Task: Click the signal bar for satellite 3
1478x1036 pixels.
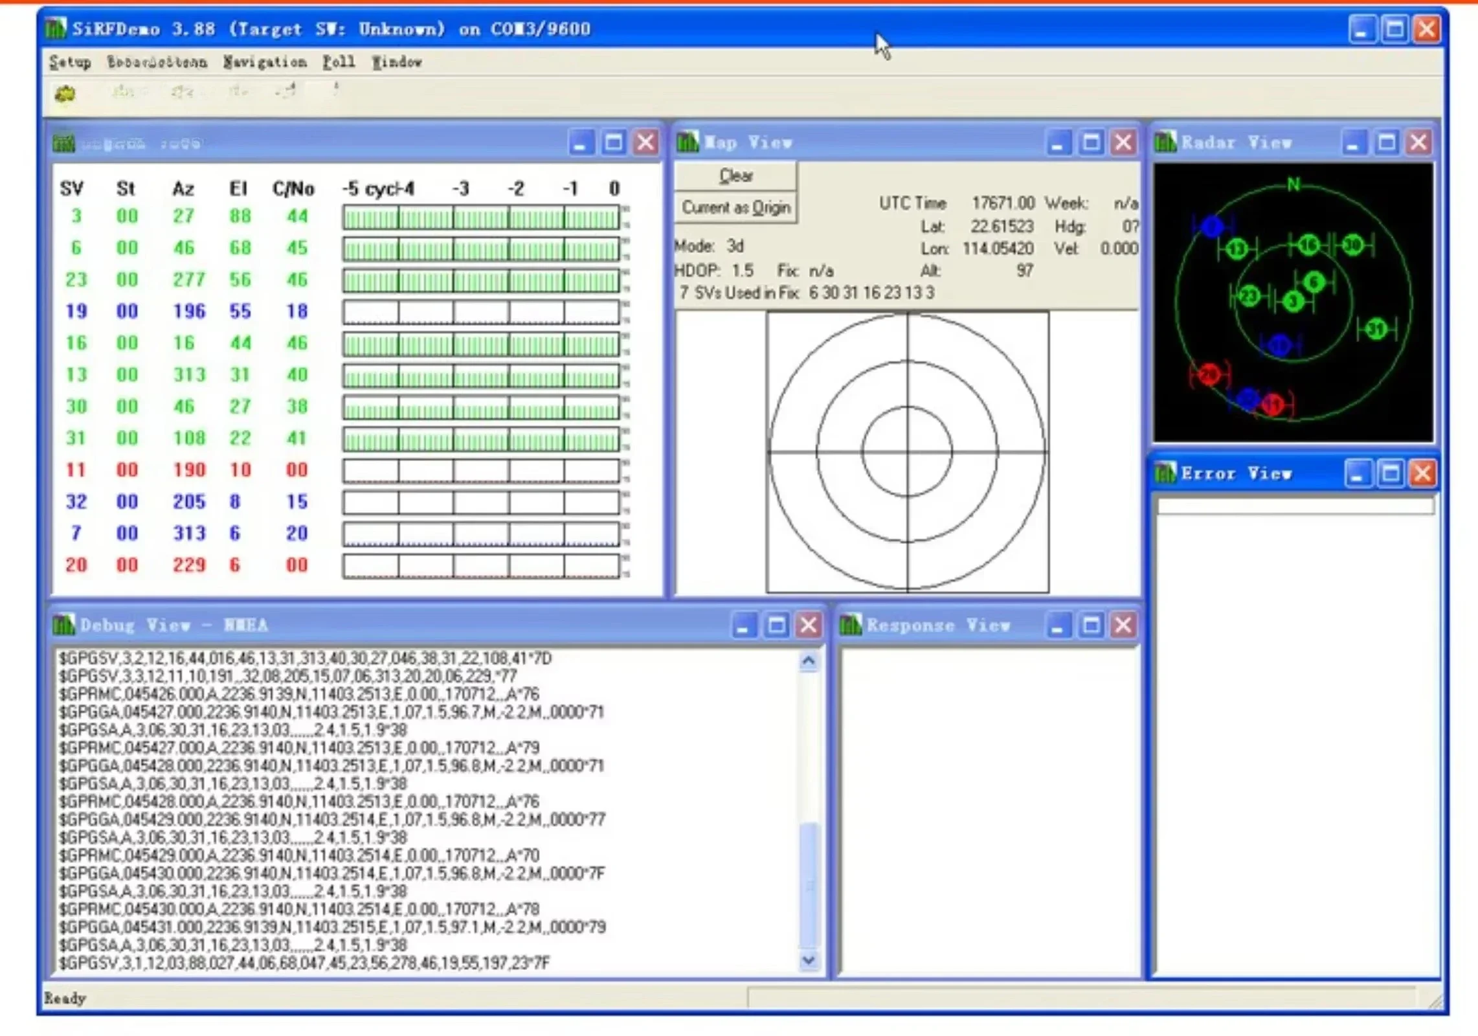Action: pyautogui.click(x=481, y=218)
